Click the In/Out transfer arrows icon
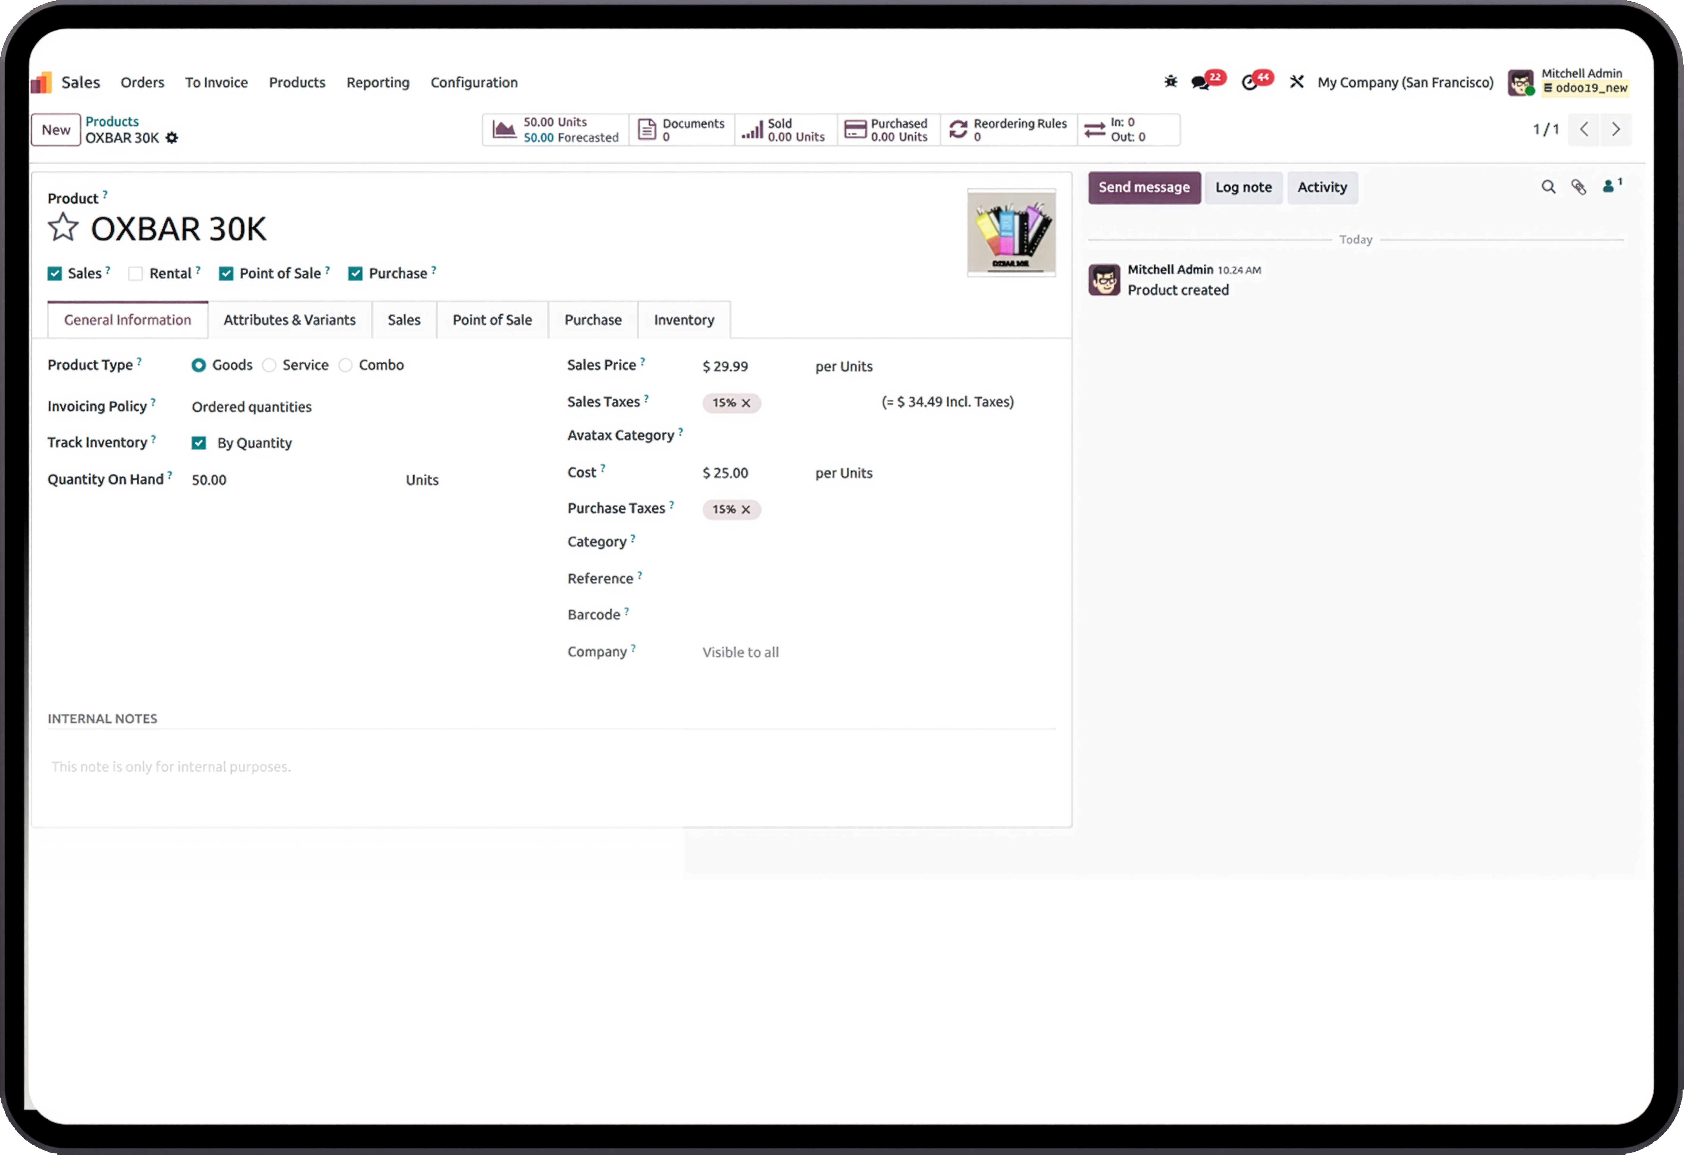Screen dimensions: 1684x1155 [x=1094, y=130]
